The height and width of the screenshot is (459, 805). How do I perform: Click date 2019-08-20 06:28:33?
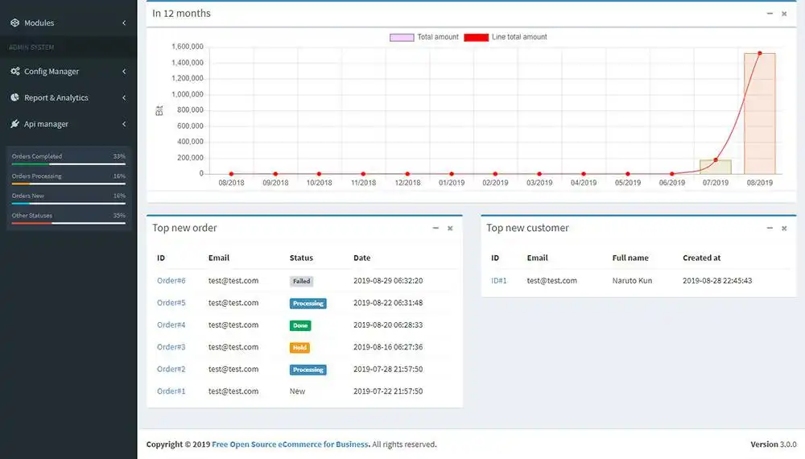click(388, 325)
